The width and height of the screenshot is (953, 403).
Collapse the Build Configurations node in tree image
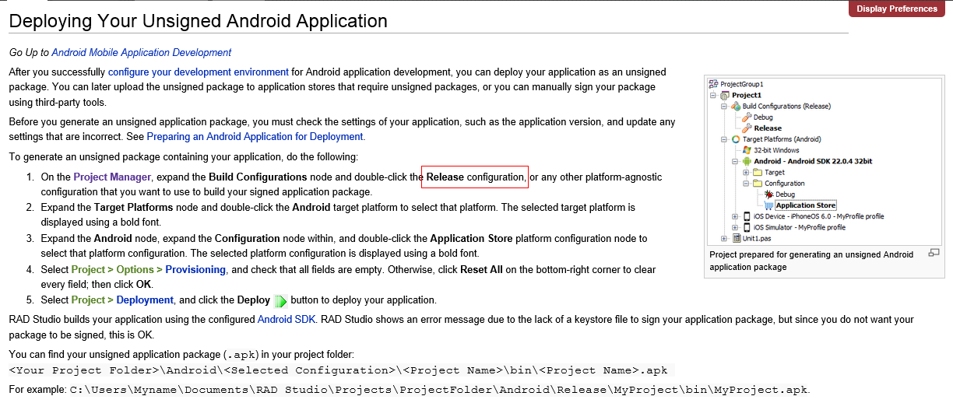723,107
